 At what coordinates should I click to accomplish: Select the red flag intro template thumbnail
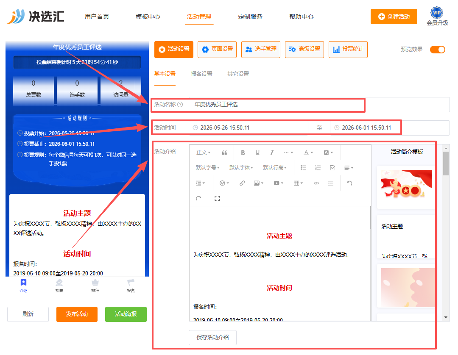tap(406, 183)
